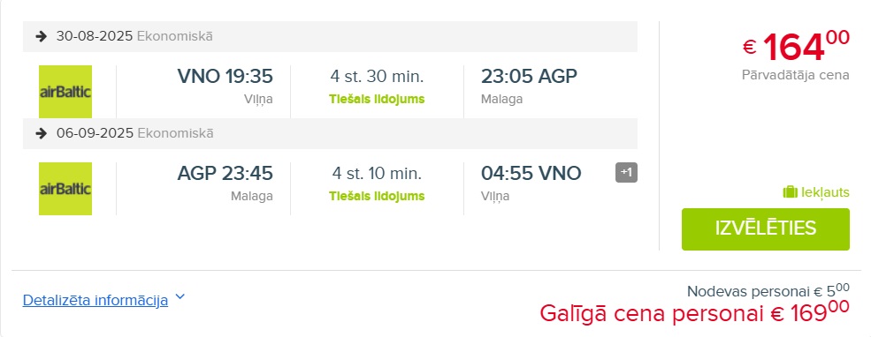Select this flight with IZVĒLĒTIES button

coord(766,228)
